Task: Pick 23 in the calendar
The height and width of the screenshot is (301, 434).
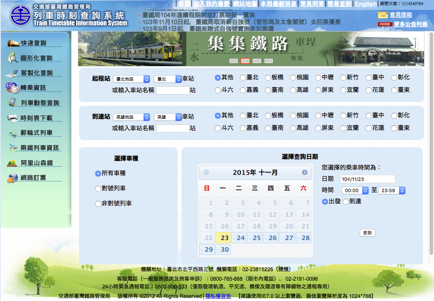Action: tap(223, 238)
